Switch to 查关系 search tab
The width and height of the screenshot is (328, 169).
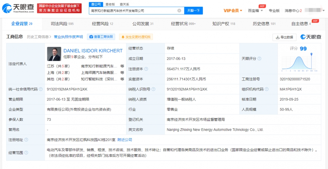124,4
